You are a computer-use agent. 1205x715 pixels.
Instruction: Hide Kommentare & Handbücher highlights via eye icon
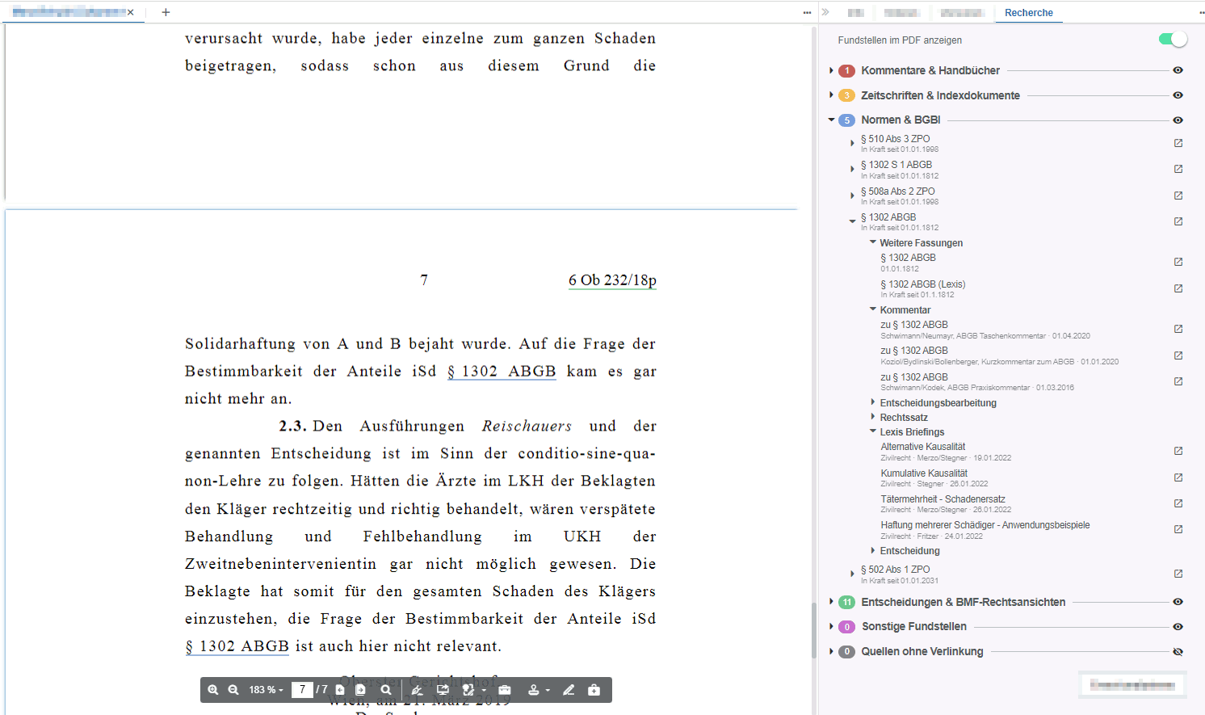tap(1178, 70)
